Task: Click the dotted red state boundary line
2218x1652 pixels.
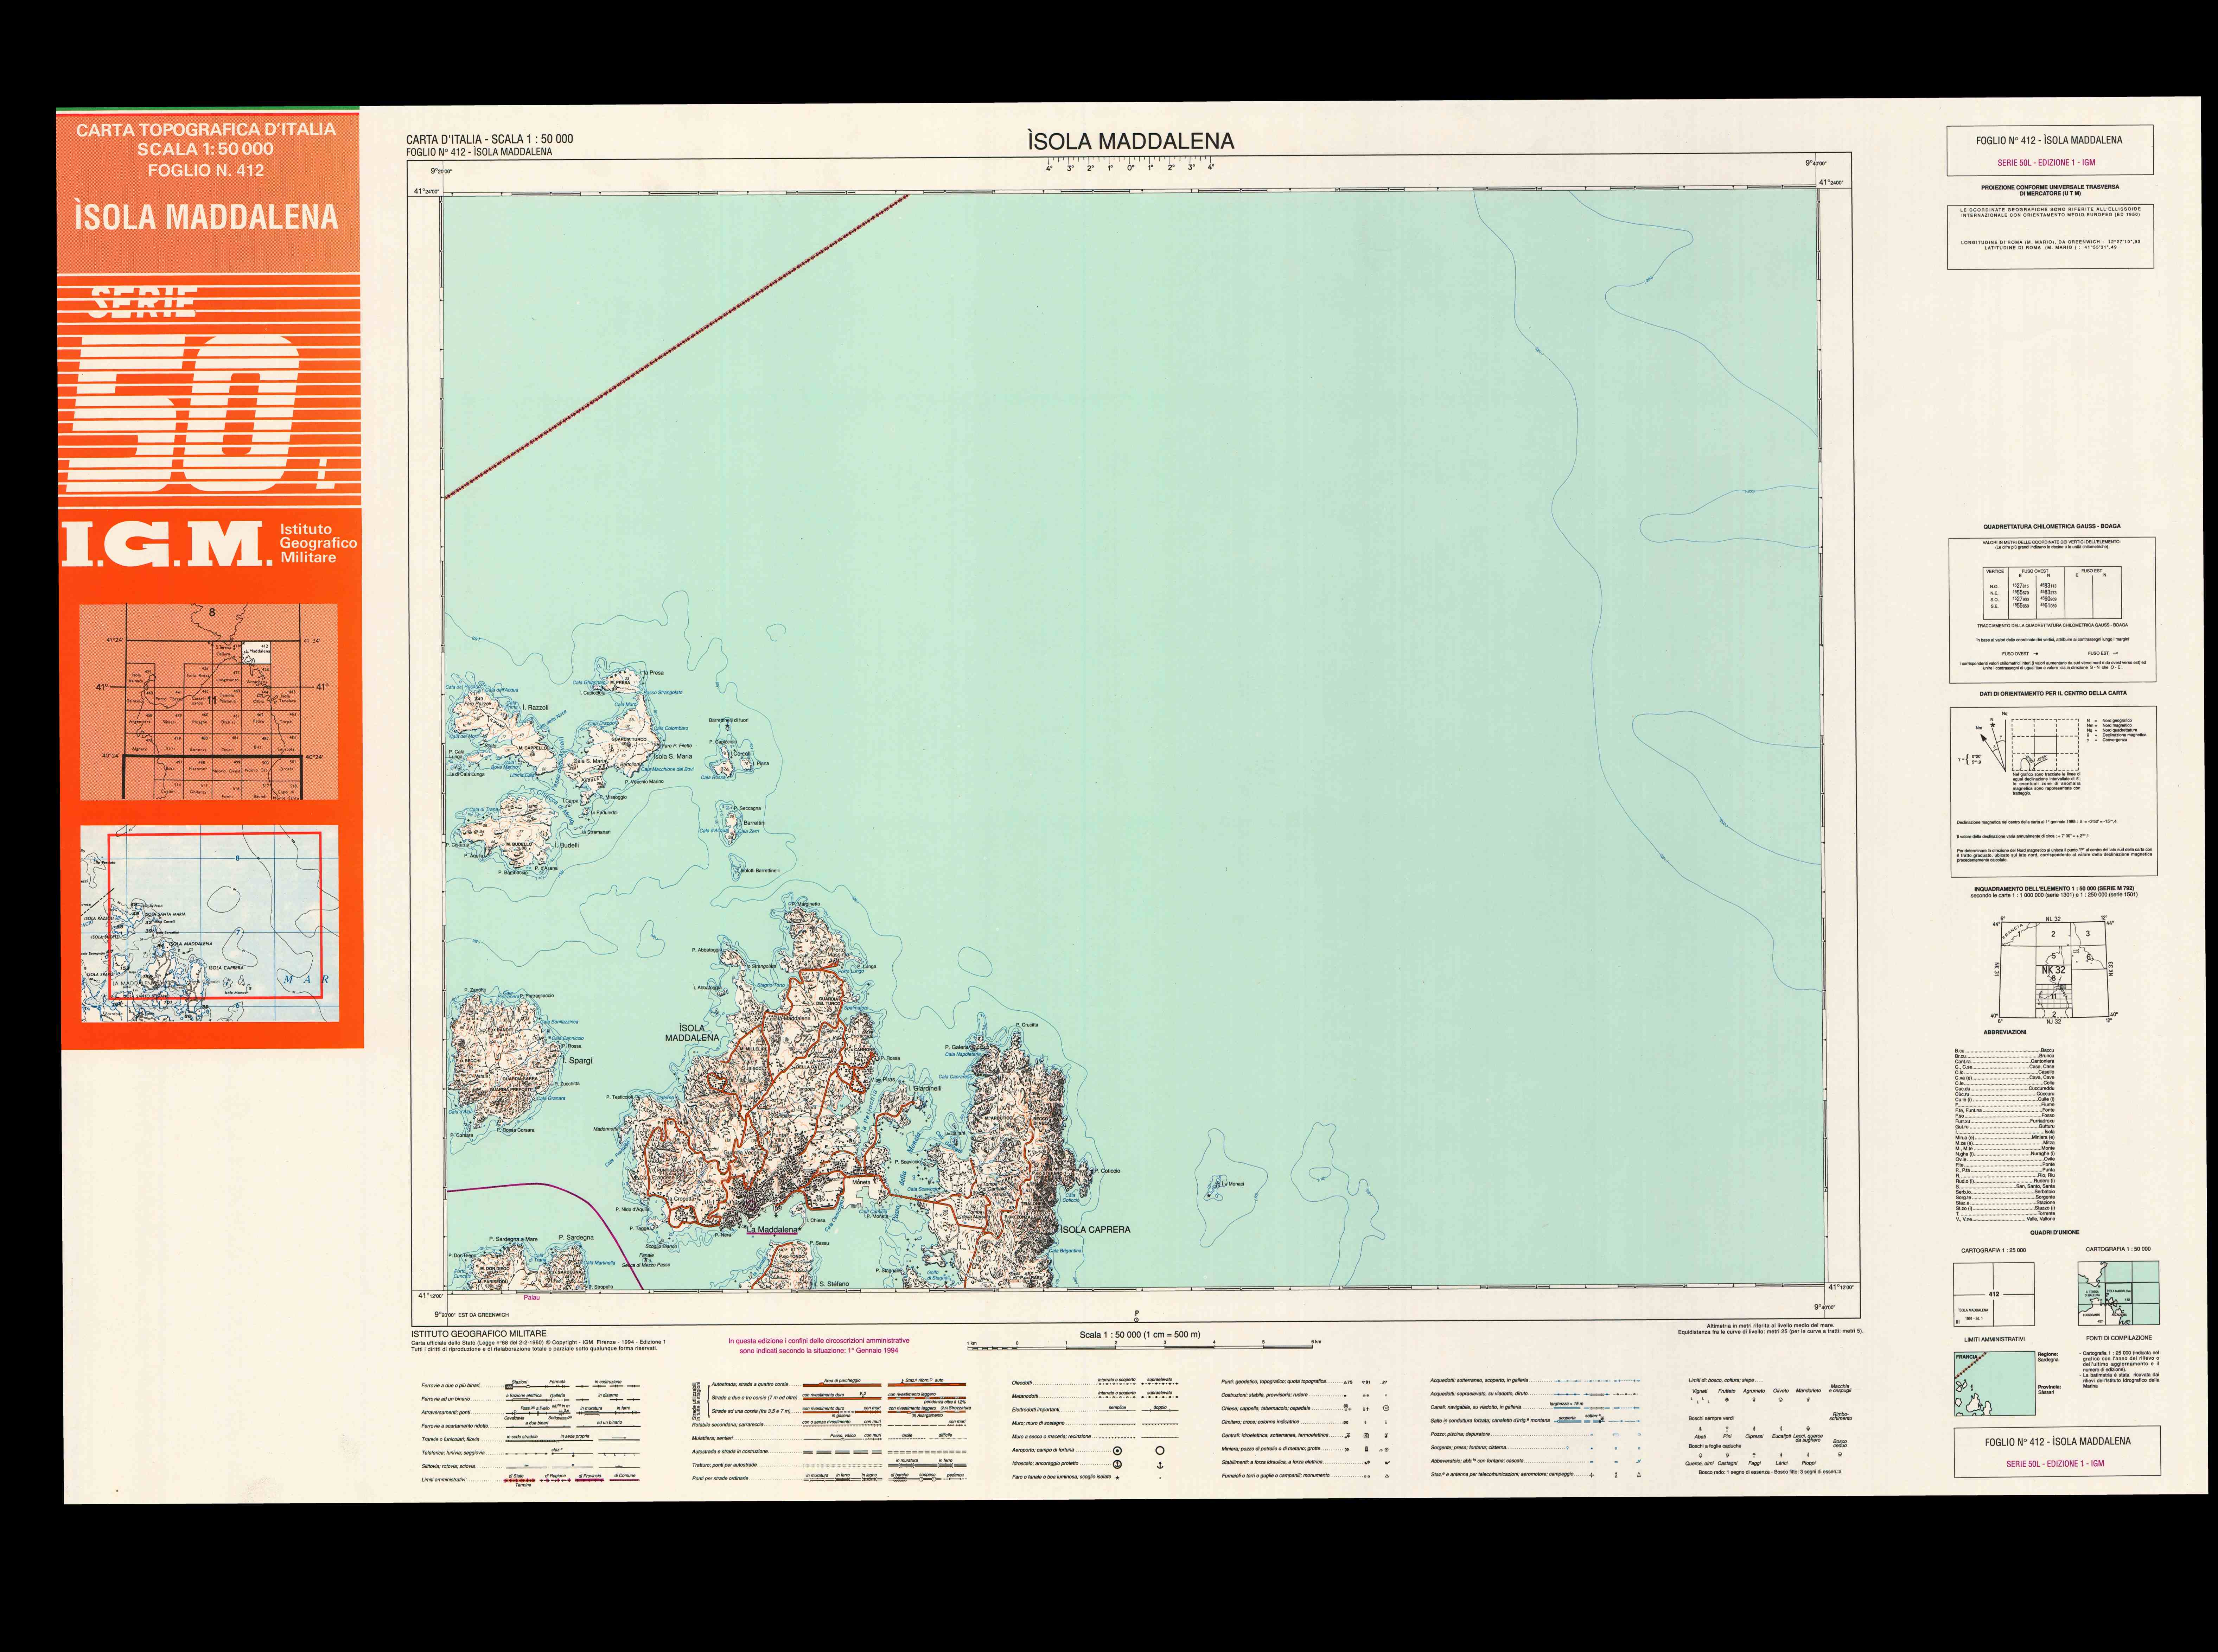Action: [x=677, y=346]
